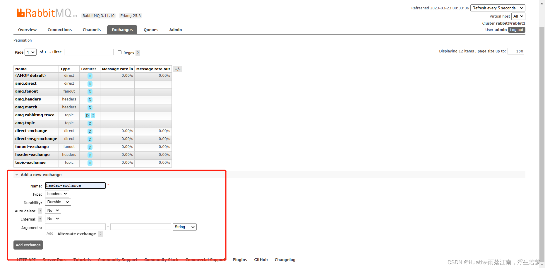Select the Exchanges tab

point(122,30)
